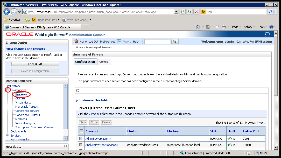Image resolution: width=281 pixels, height=158 pixels.
Task: Click the Next pagination link
Action: [x=261, y=123]
